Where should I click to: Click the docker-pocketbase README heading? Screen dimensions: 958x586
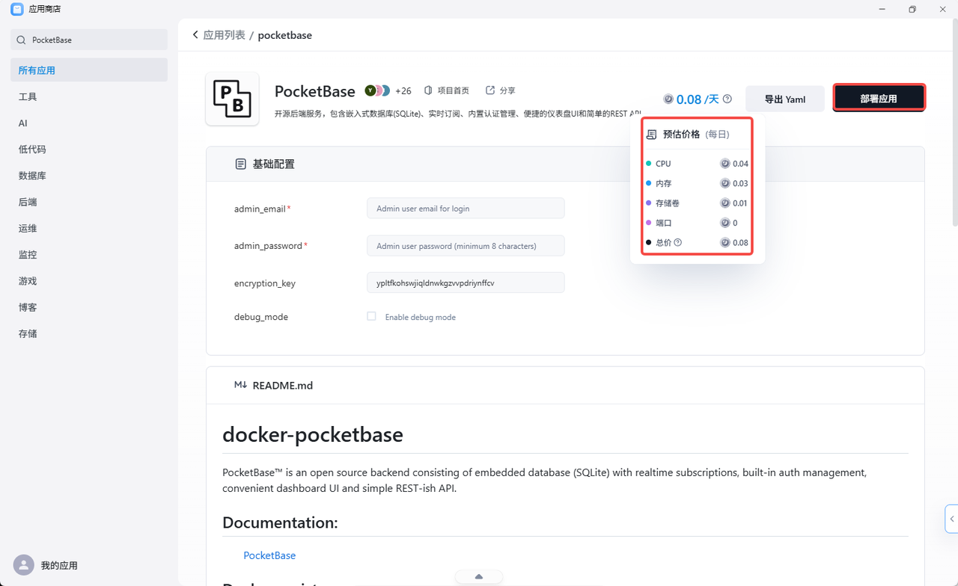pos(313,434)
